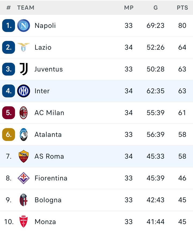Click the gold position 6 badge
The height and width of the screenshot is (231, 193).
tap(9, 135)
